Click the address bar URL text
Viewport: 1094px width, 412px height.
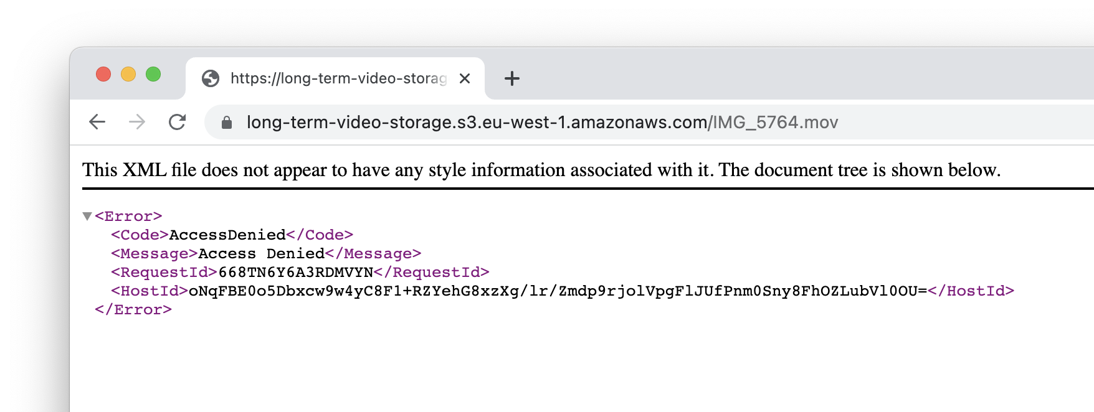542,122
